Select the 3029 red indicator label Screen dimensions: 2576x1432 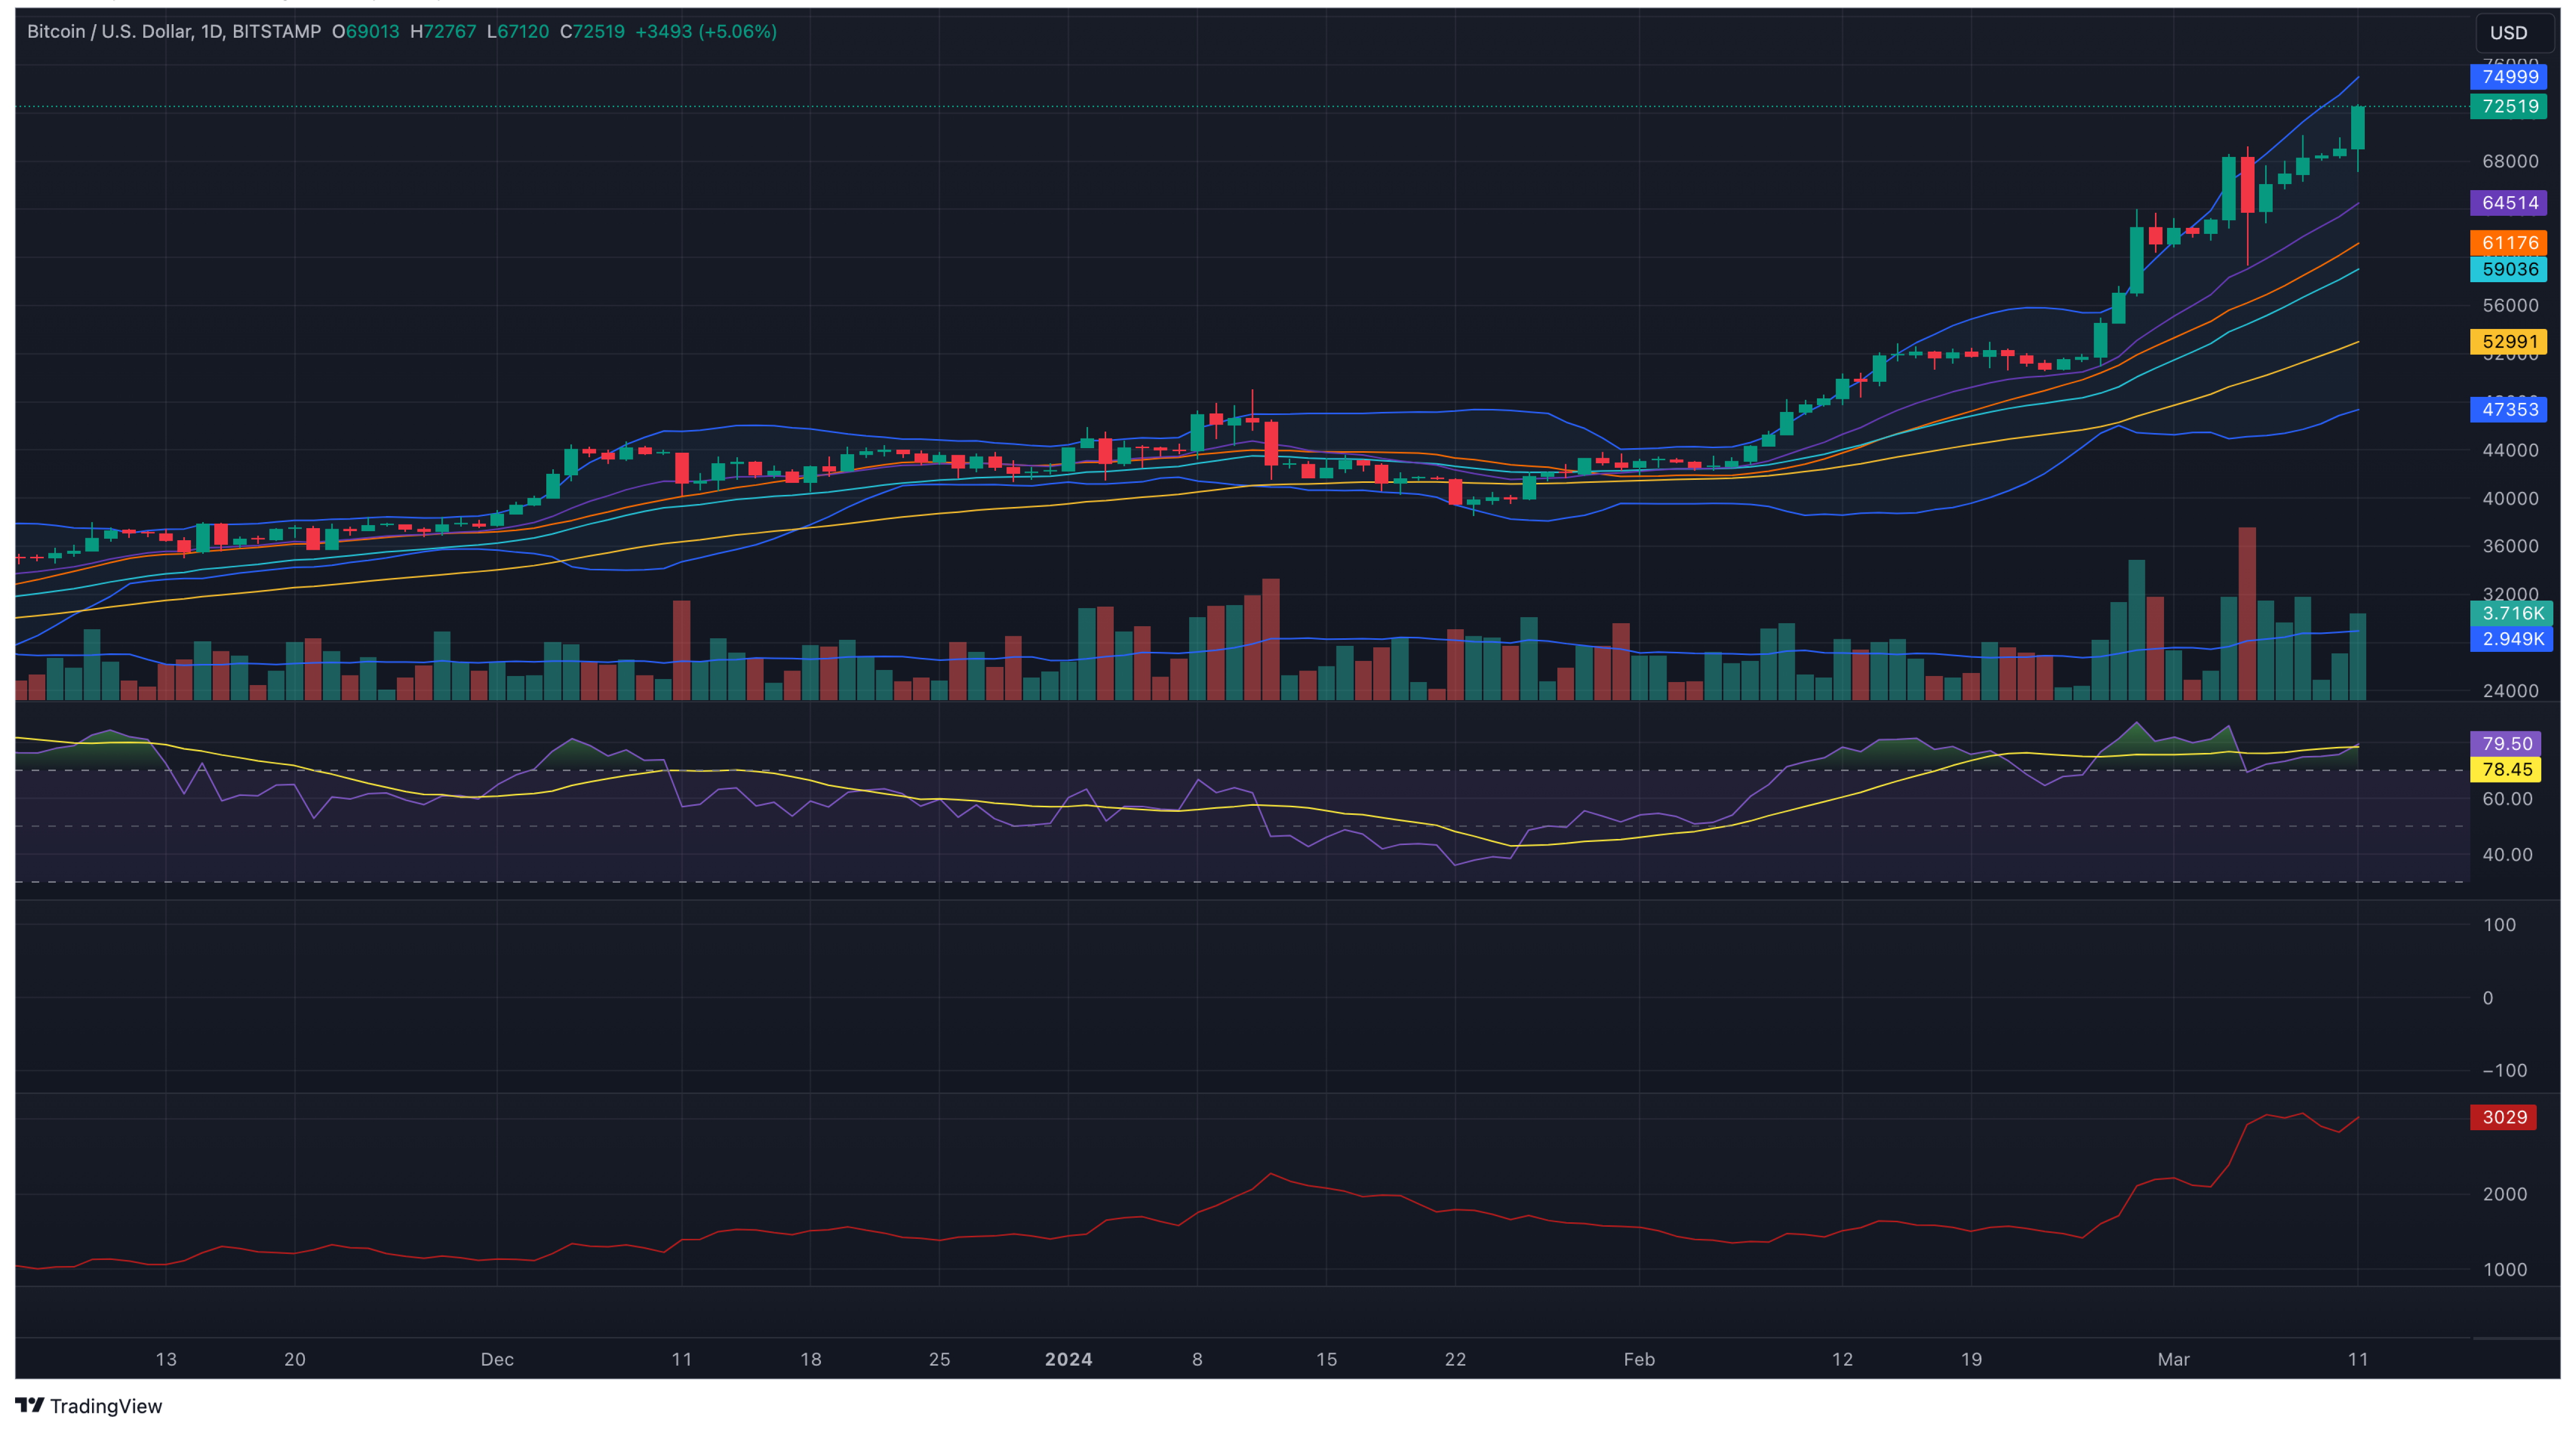coord(2504,1117)
